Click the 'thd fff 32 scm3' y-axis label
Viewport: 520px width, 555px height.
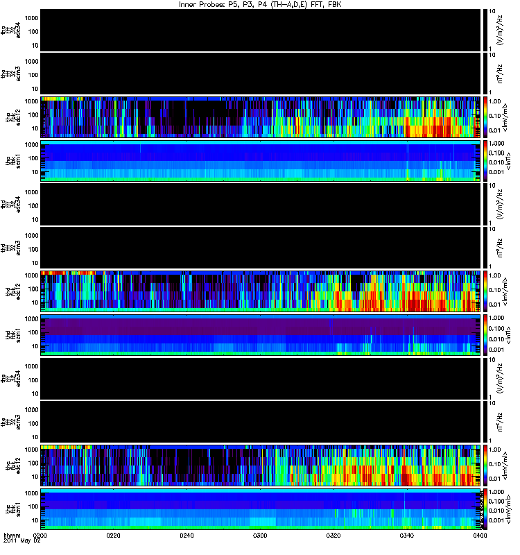[11, 248]
